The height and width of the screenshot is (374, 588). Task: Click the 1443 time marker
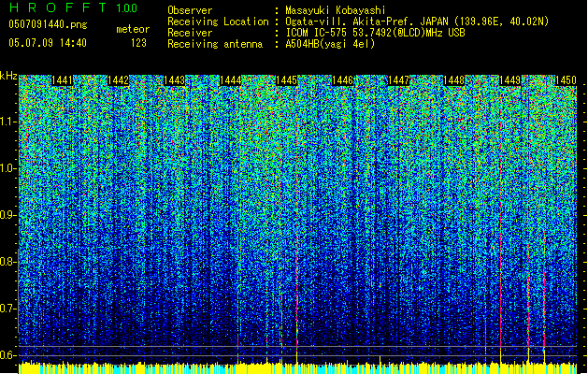click(175, 80)
